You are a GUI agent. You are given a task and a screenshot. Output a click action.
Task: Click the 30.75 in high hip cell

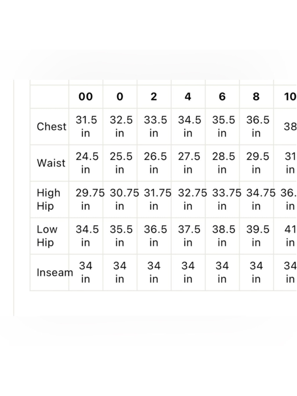coord(124,199)
